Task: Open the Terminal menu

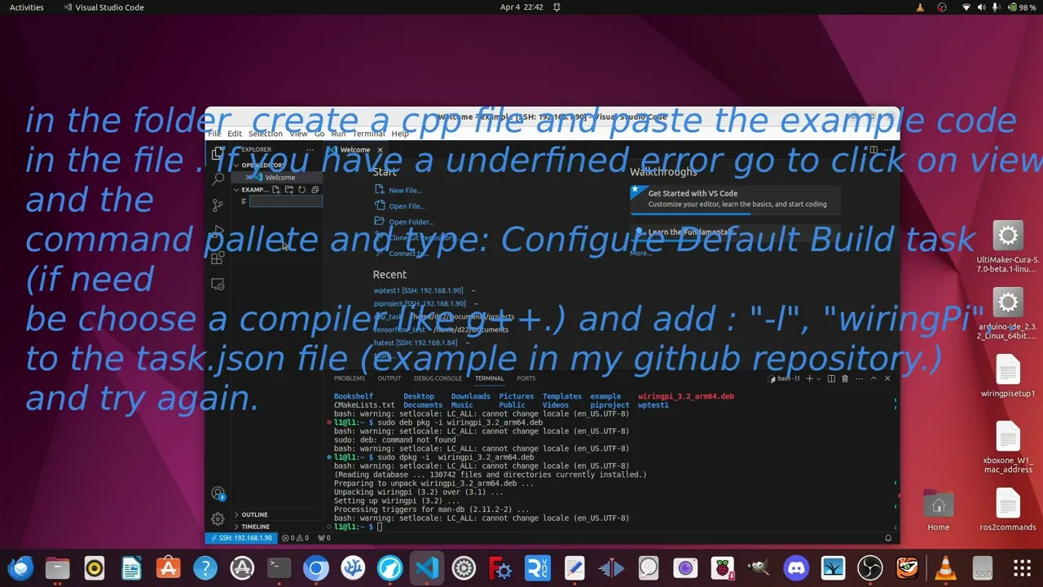Action: point(368,134)
